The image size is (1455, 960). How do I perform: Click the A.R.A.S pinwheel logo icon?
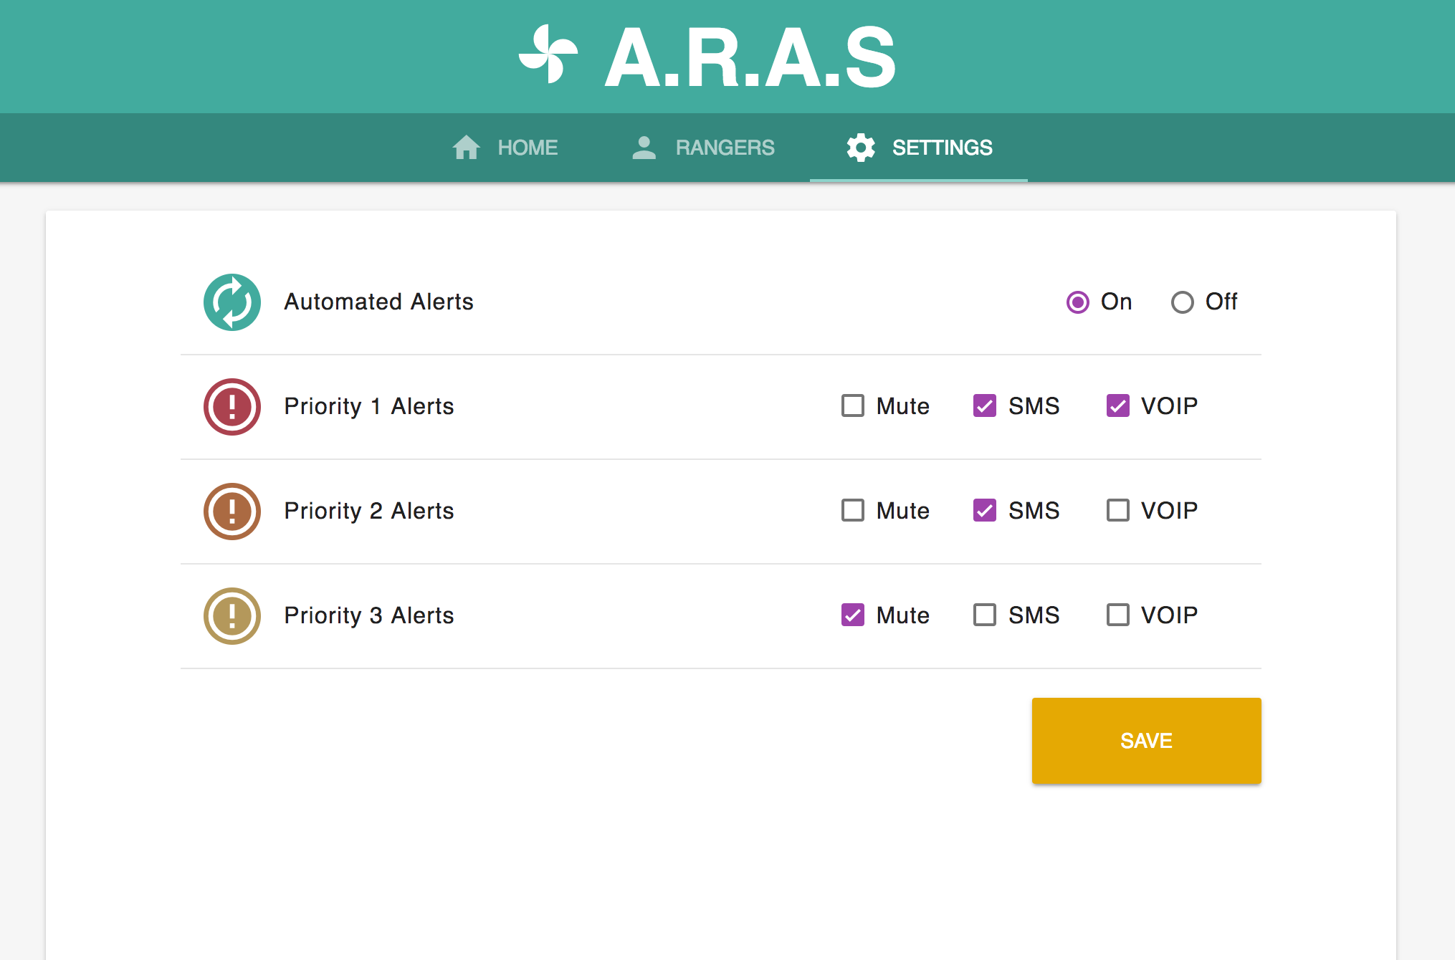[x=548, y=55]
